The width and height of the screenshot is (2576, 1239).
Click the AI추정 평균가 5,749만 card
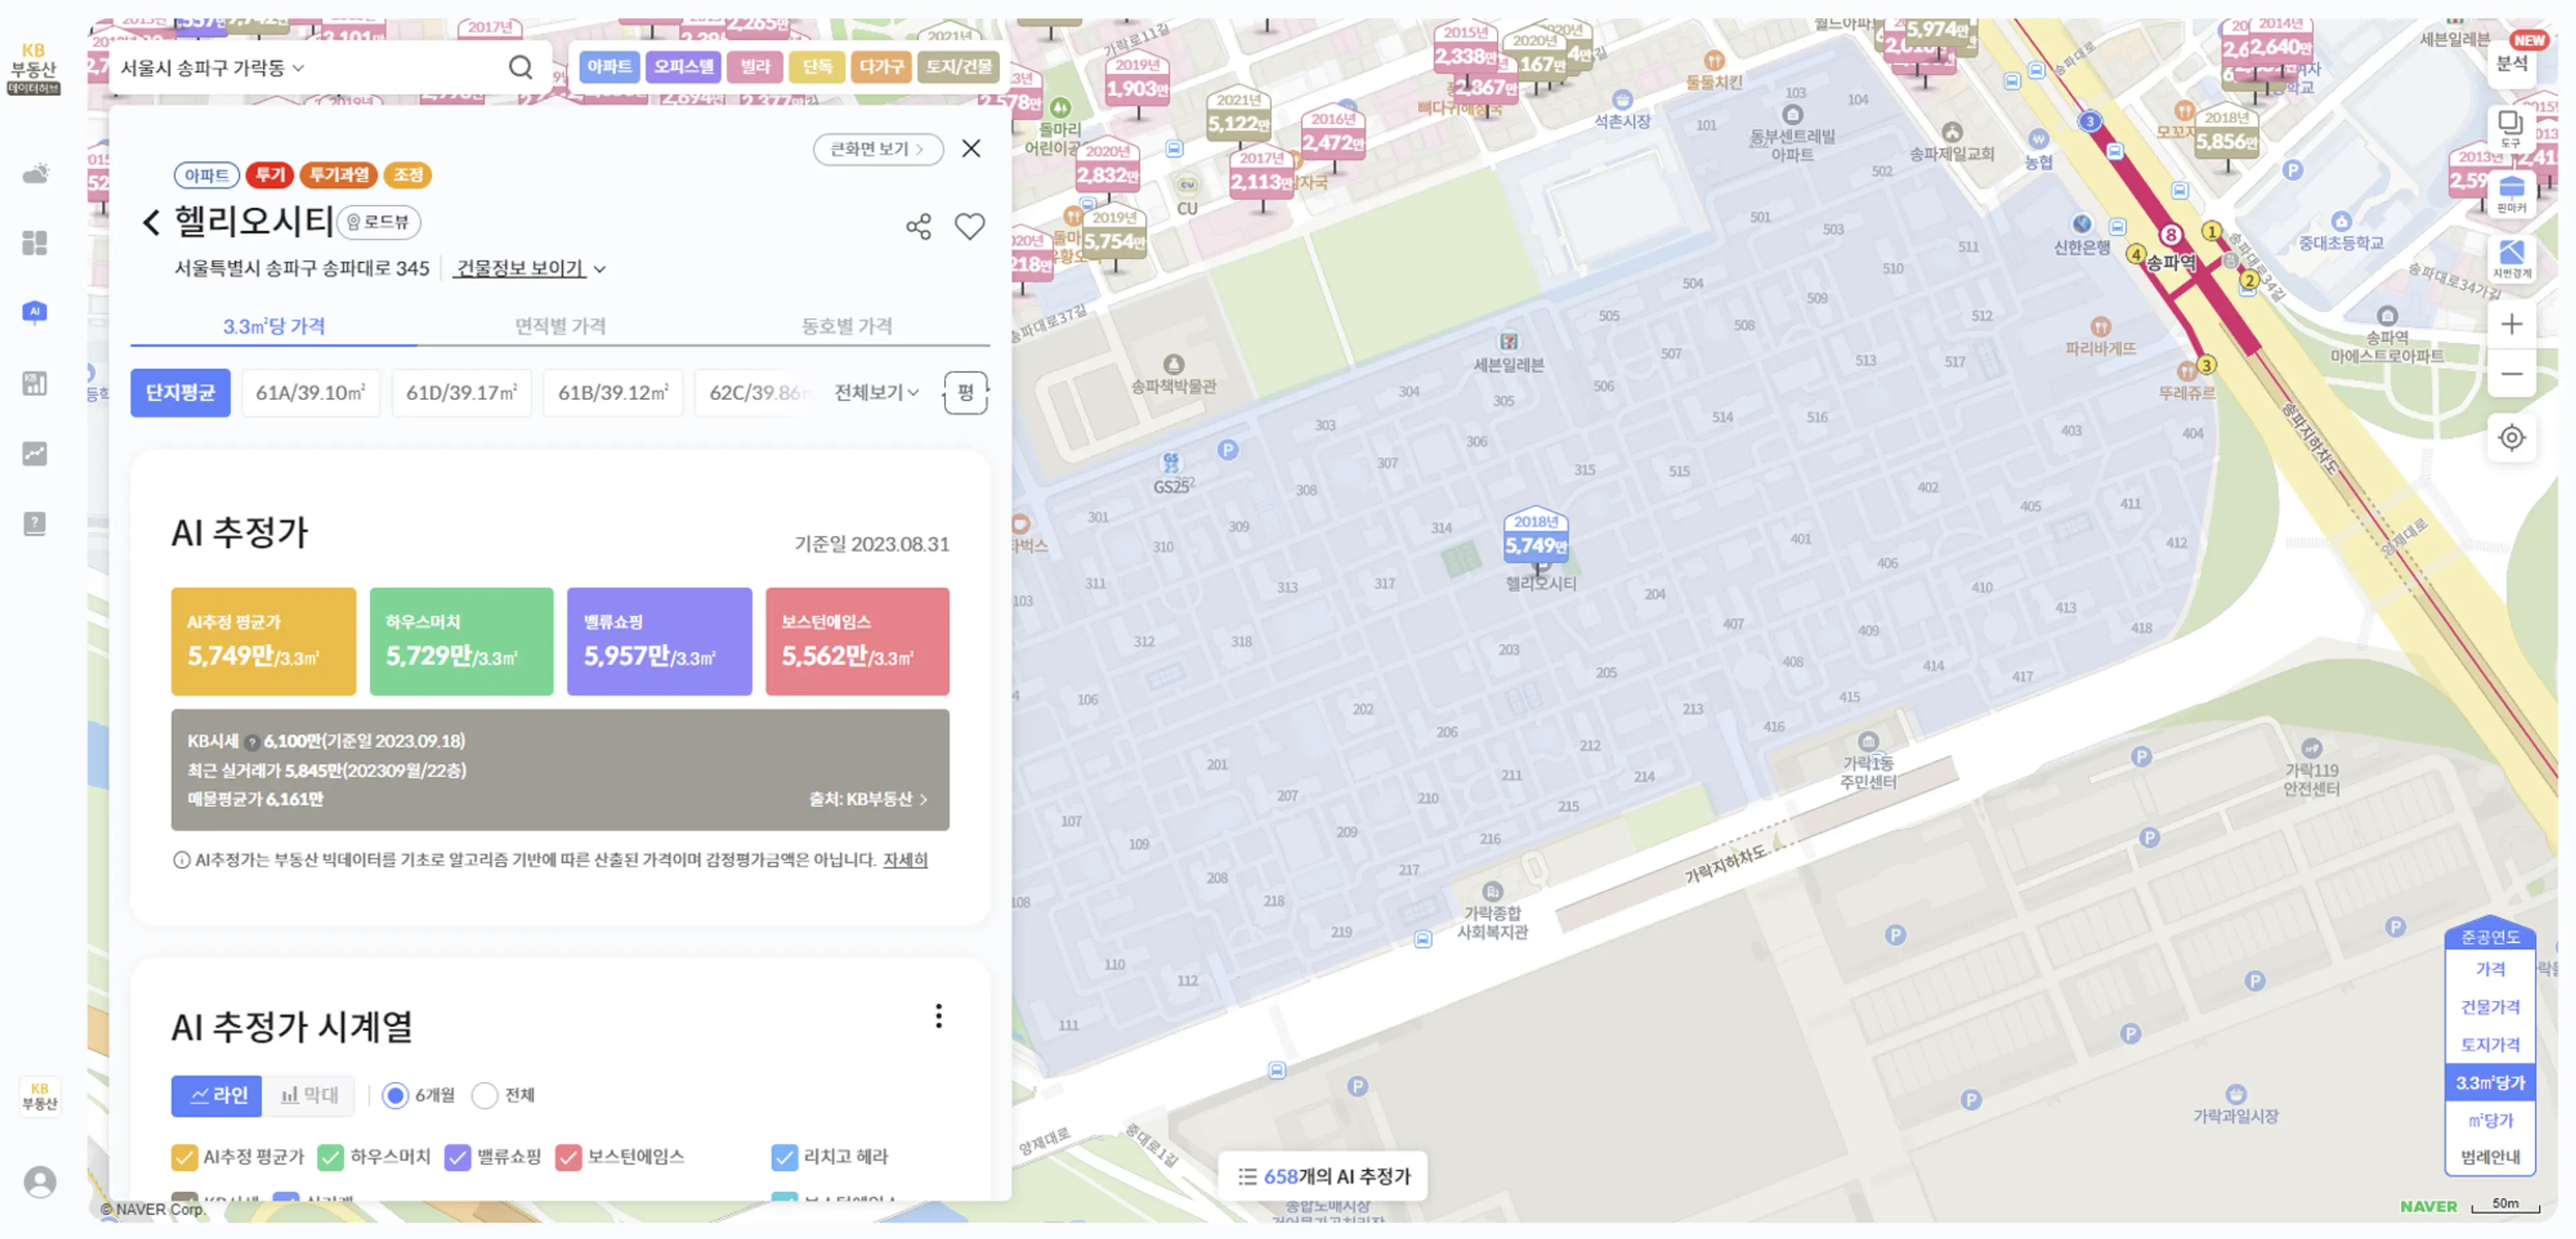point(263,642)
